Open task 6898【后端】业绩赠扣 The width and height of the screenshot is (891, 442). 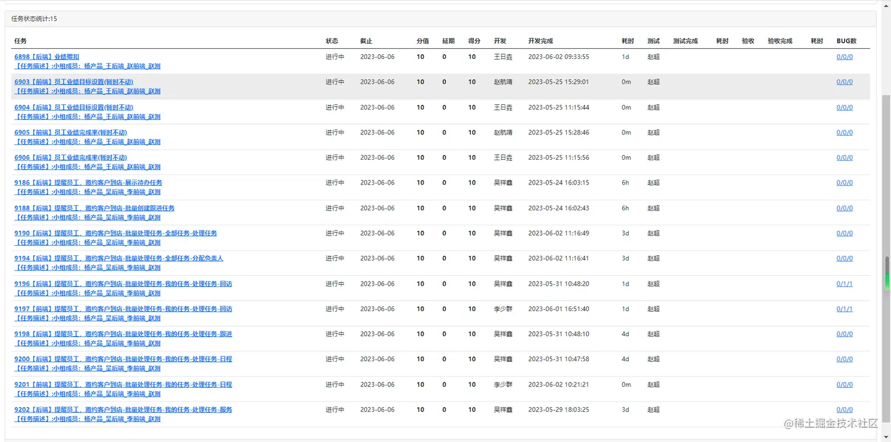pyautogui.click(x=47, y=57)
